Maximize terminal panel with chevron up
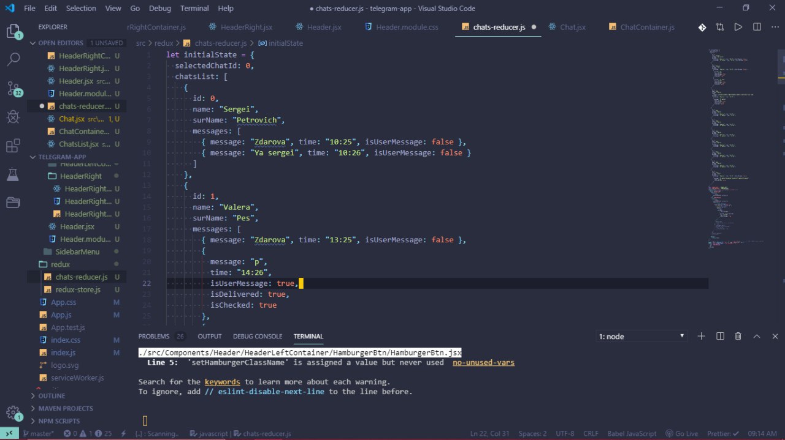Screen dimensions: 785x440 click(x=757, y=336)
